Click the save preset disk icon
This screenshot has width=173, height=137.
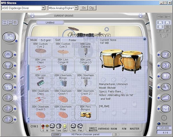(167, 16)
